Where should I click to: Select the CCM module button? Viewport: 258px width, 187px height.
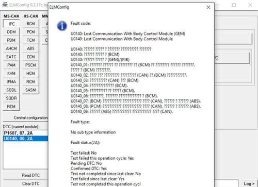point(31,57)
